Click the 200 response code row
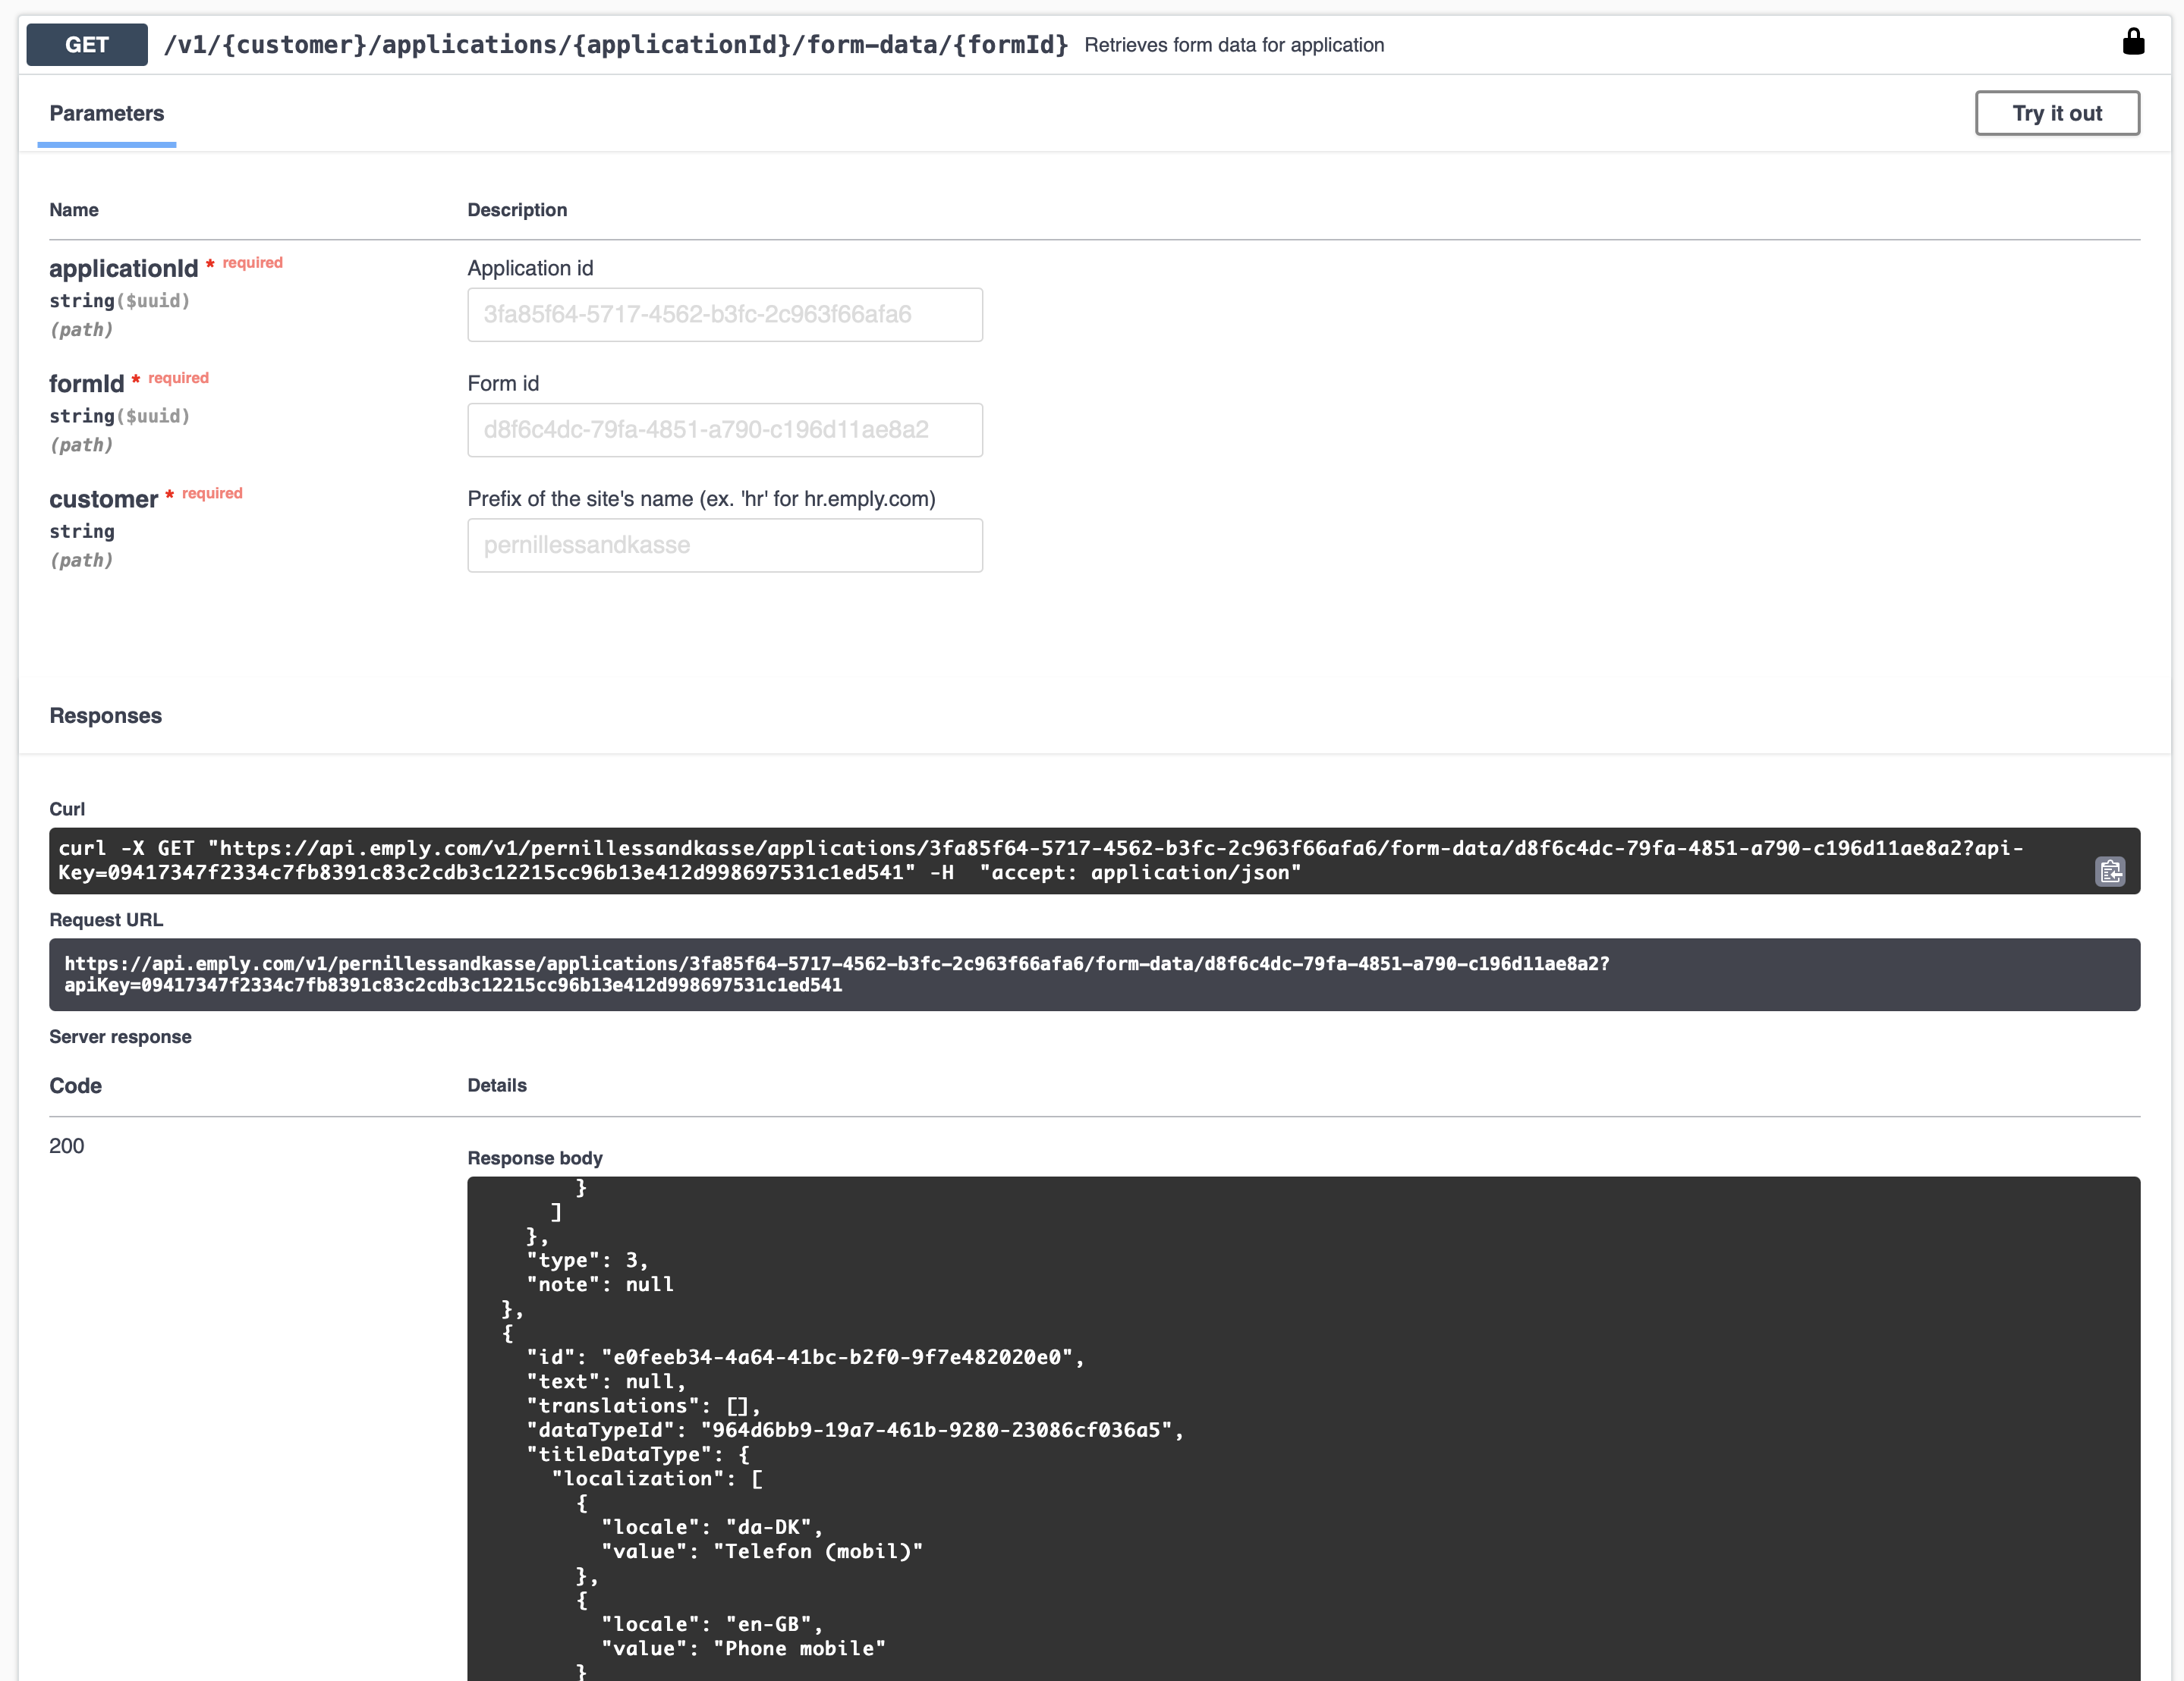The image size is (2184, 1681). pyautogui.click(x=67, y=1145)
